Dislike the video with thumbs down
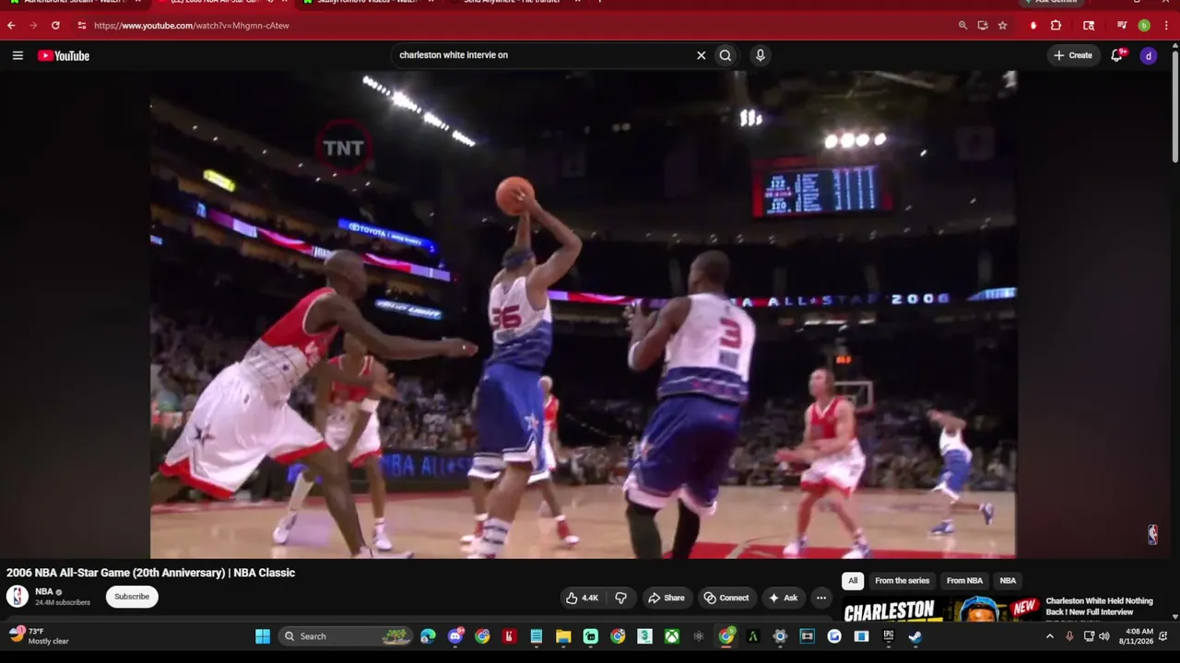The image size is (1180, 663). pos(620,598)
